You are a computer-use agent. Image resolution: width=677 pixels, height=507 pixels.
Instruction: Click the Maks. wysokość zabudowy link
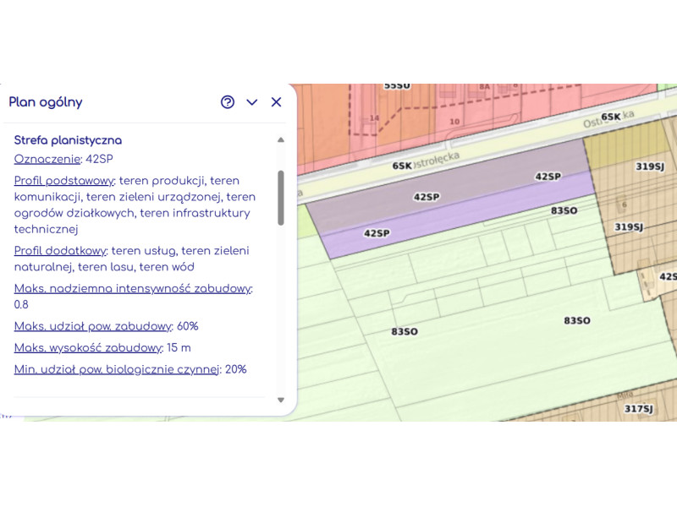coord(88,348)
